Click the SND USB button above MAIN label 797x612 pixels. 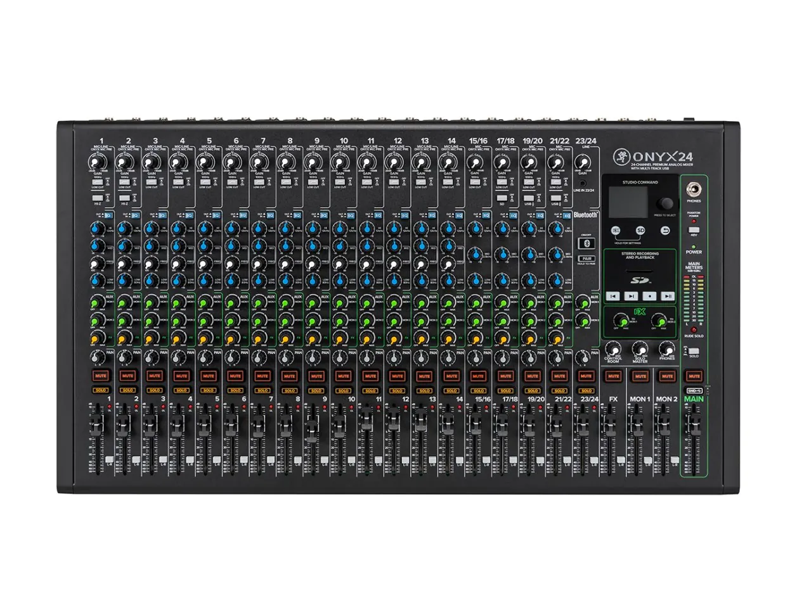point(694,391)
